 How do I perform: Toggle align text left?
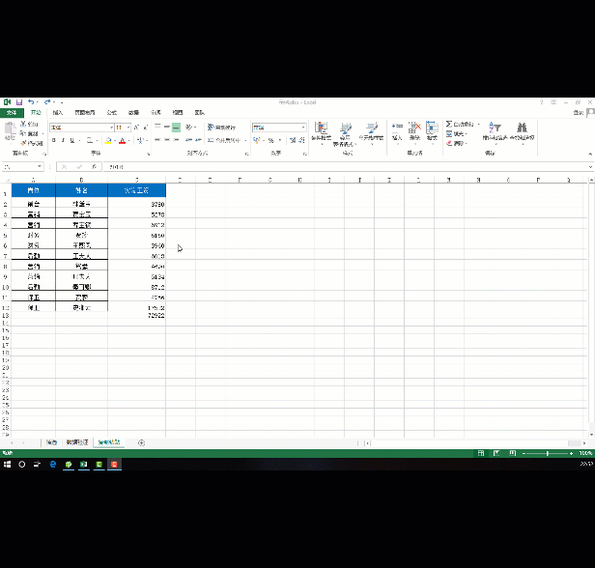pos(157,140)
